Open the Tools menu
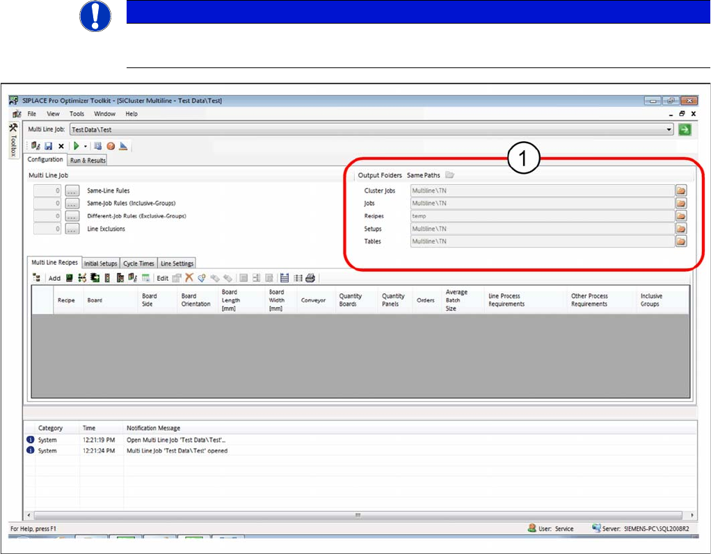The image size is (711, 554). click(x=77, y=114)
